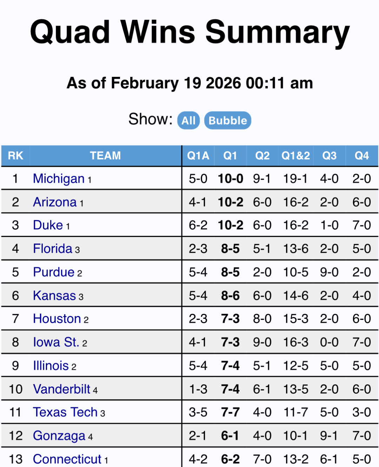Show all teams with the All filter
The width and height of the screenshot is (379, 467).
pos(188,120)
